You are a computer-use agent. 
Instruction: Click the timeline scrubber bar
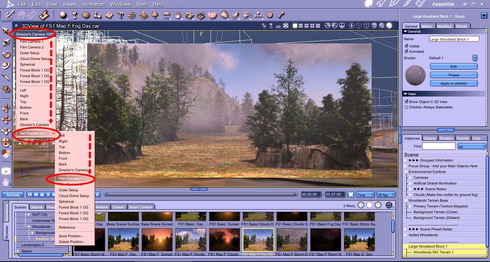201,195
